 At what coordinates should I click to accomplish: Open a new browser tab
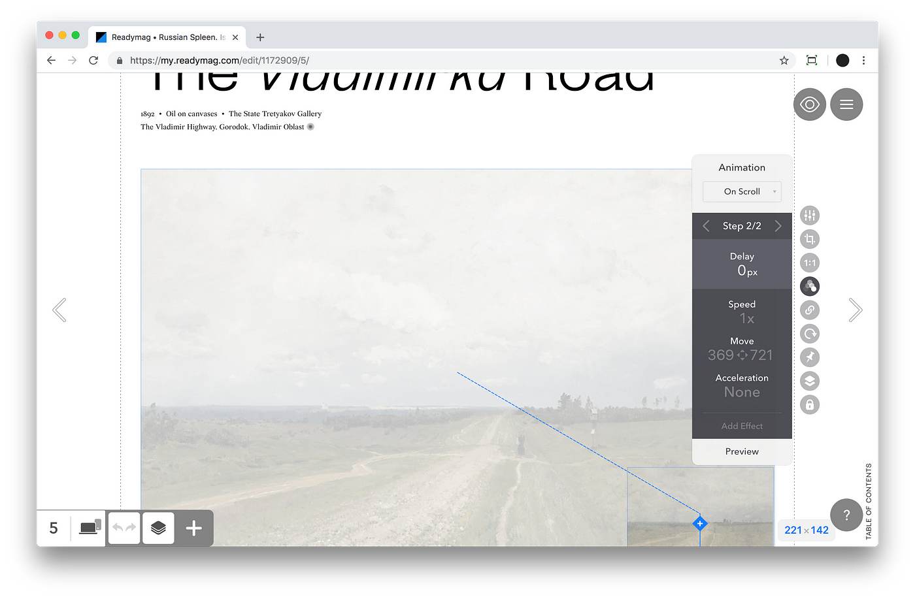(x=260, y=37)
